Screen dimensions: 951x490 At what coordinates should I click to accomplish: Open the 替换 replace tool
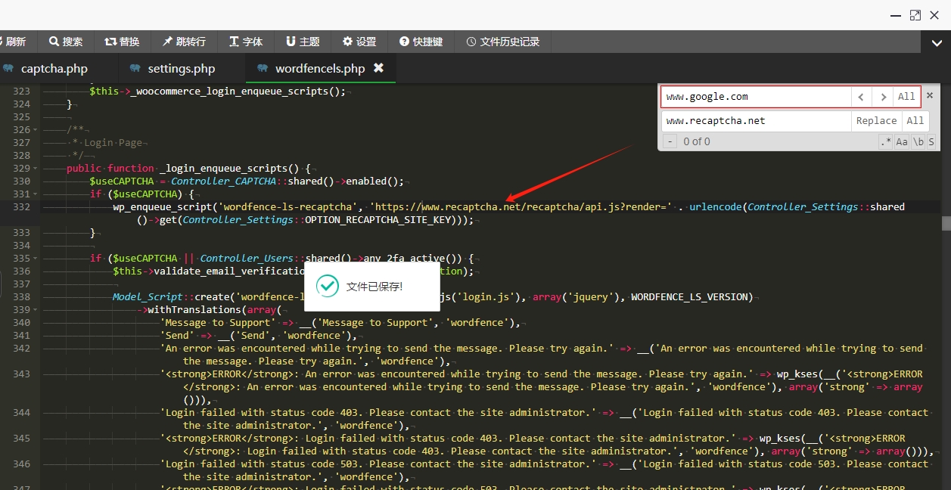click(x=122, y=42)
